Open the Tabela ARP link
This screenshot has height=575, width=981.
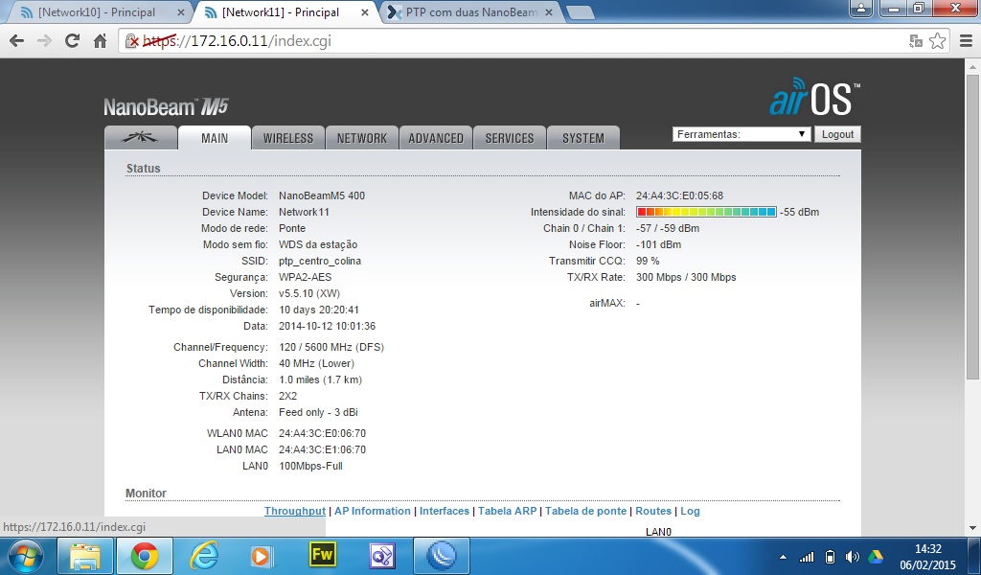[x=508, y=511]
